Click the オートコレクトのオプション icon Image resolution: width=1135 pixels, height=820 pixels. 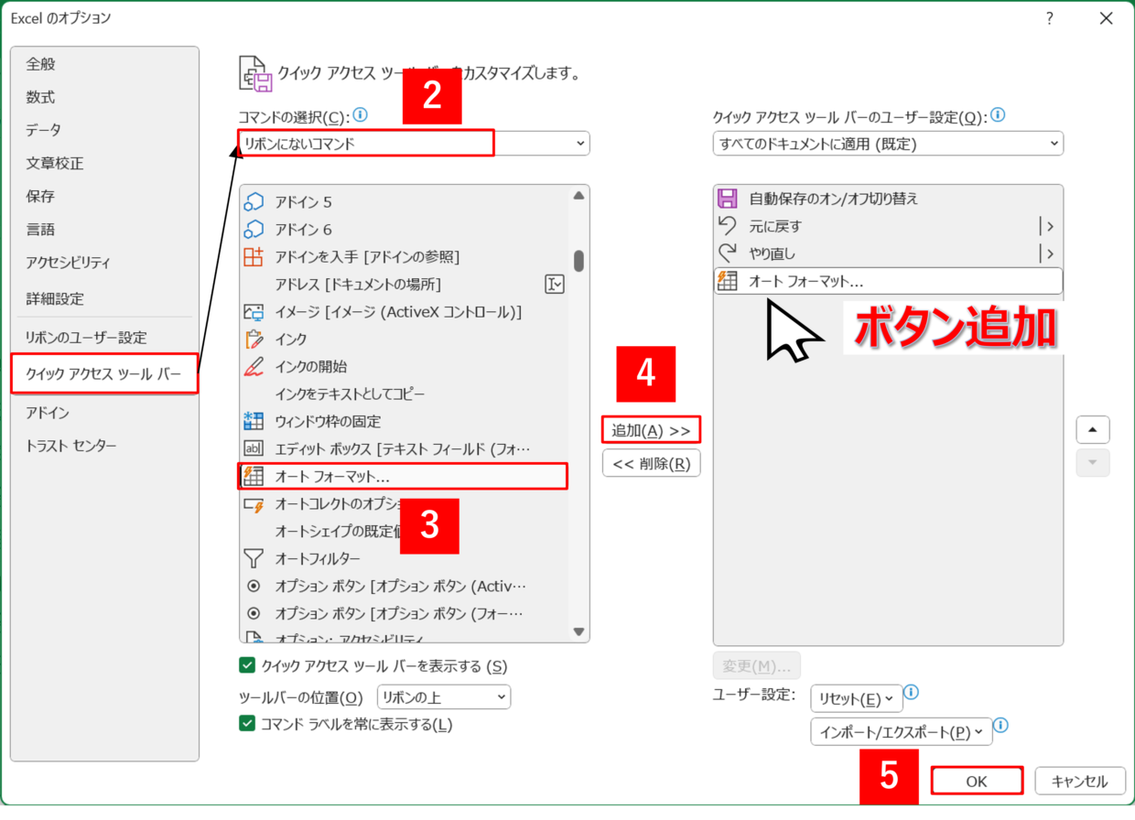pyautogui.click(x=254, y=503)
